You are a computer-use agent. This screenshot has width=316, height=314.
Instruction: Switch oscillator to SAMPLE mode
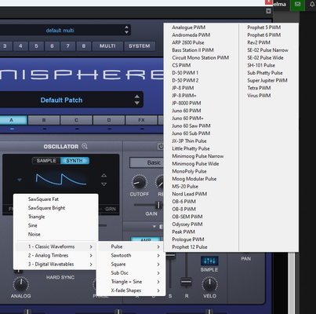(46, 161)
